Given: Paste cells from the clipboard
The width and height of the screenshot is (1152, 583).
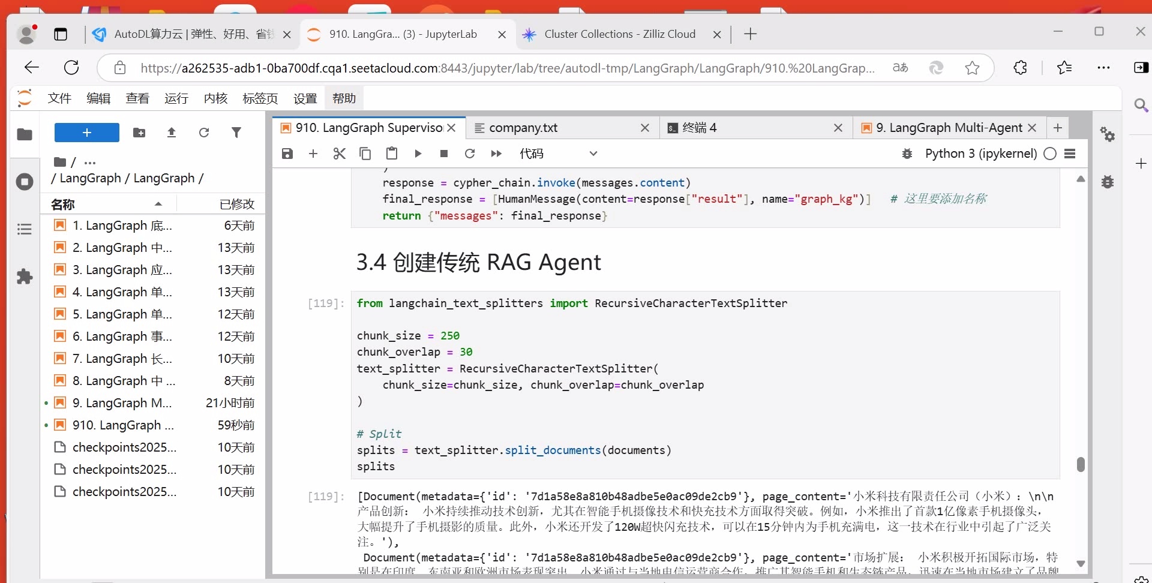Looking at the screenshot, I should (392, 154).
